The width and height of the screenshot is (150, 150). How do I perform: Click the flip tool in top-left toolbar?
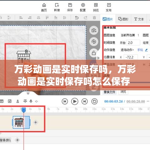pyautogui.click(x=9, y=17)
